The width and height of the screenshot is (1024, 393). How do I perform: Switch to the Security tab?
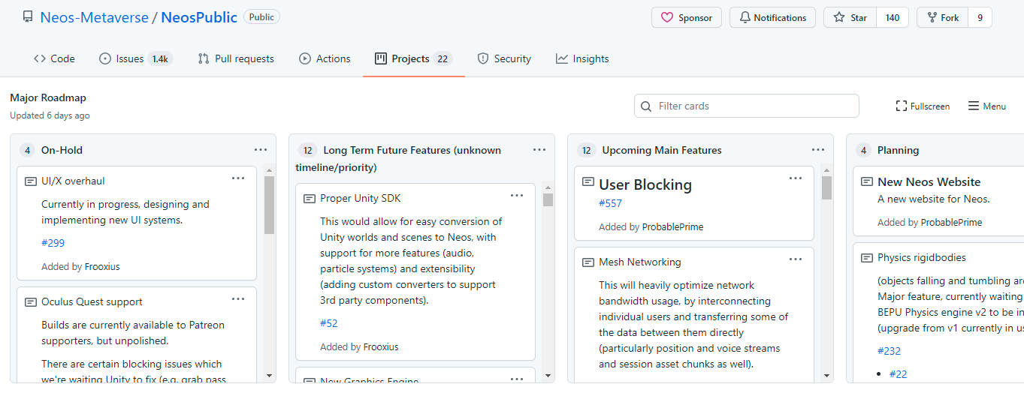(504, 58)
